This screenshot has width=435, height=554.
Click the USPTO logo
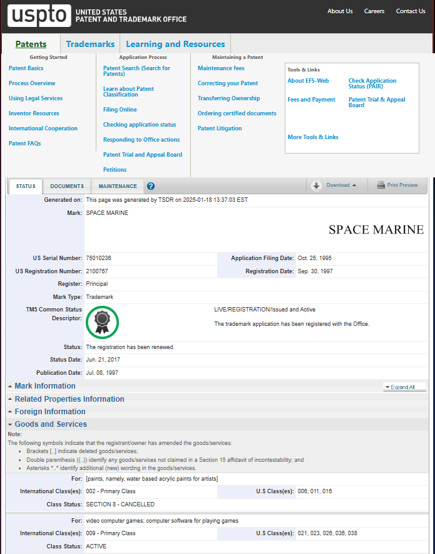pos(39,16)
